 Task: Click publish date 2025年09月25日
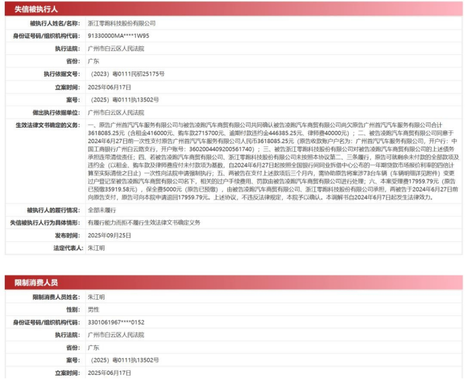[110, 235]
